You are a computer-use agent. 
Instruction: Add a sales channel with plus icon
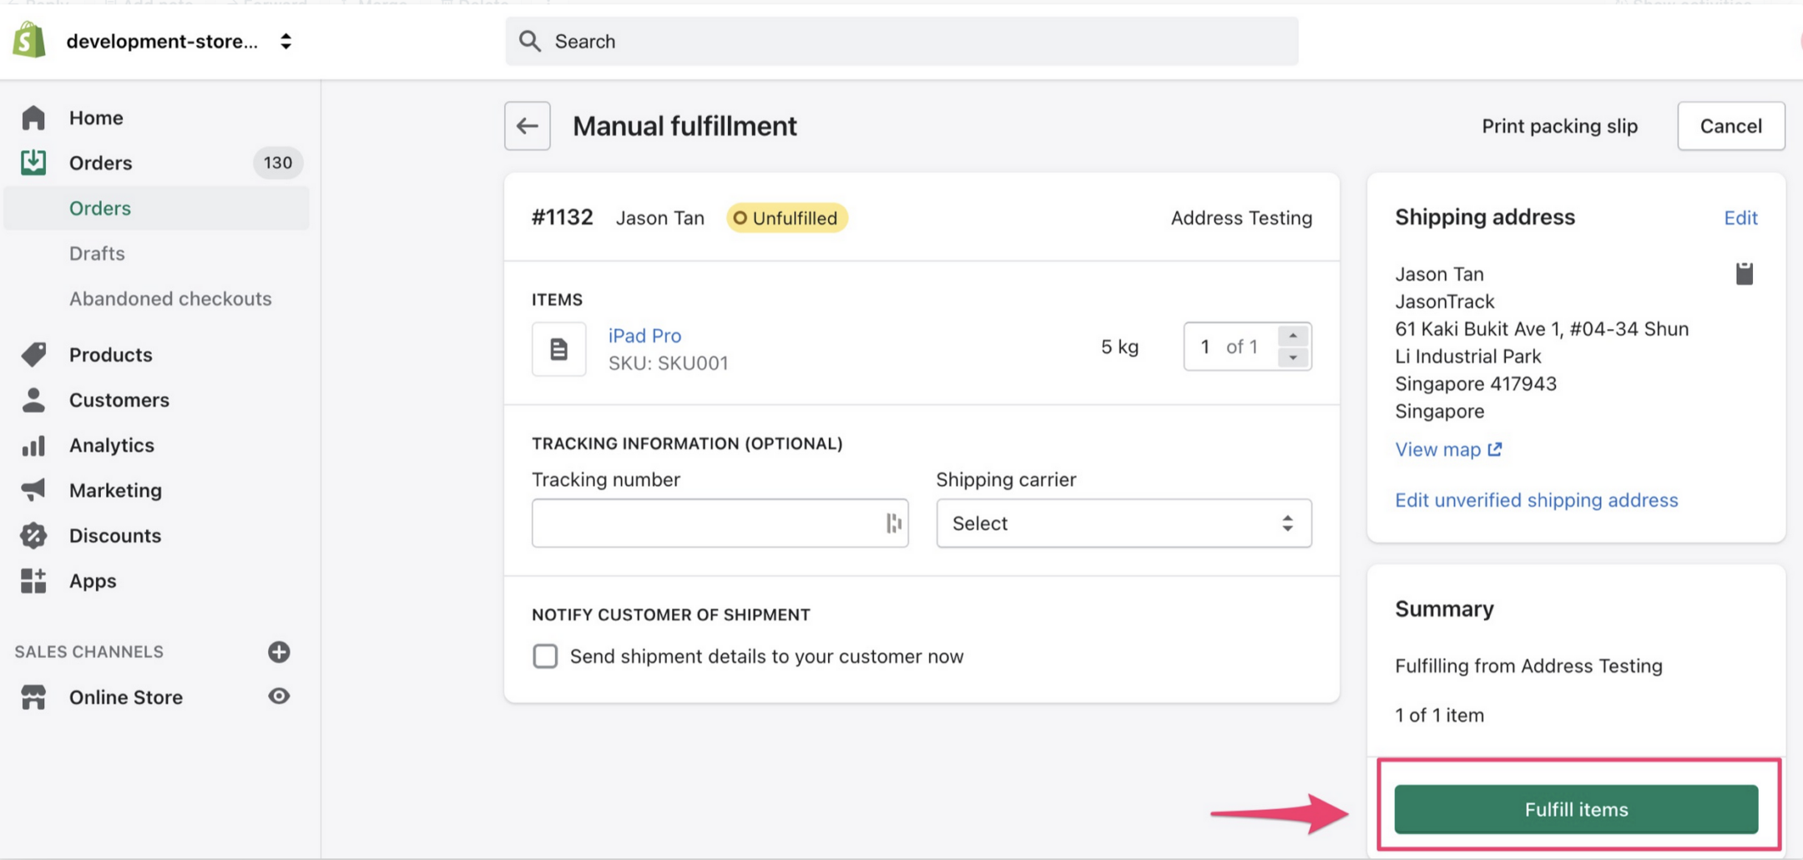[279, 651]
